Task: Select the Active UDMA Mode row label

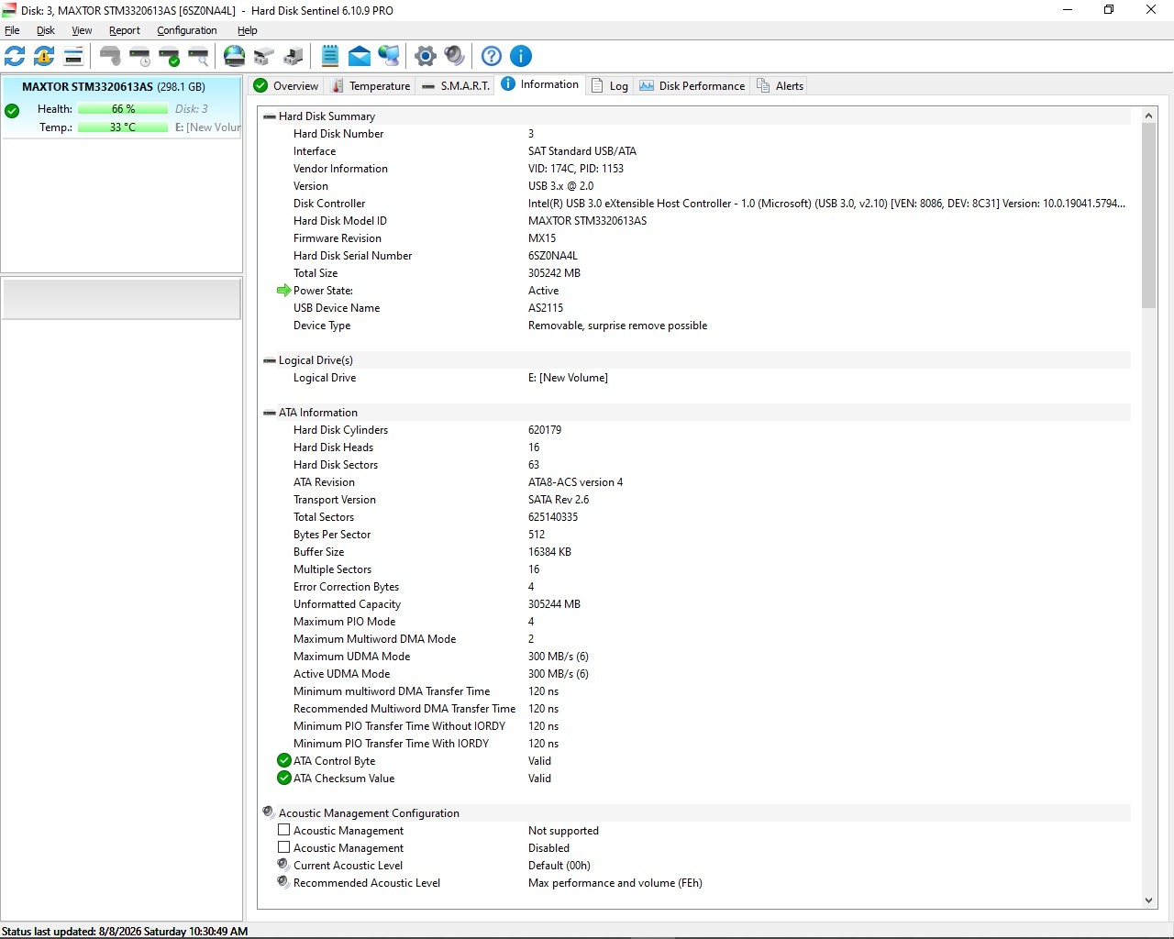Action: click(x=341, y=674)
